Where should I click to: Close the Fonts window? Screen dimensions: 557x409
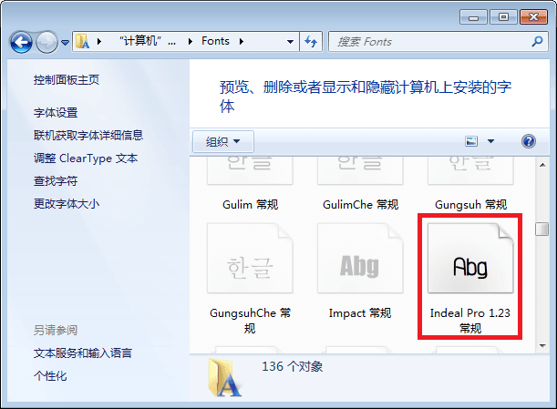533,17
